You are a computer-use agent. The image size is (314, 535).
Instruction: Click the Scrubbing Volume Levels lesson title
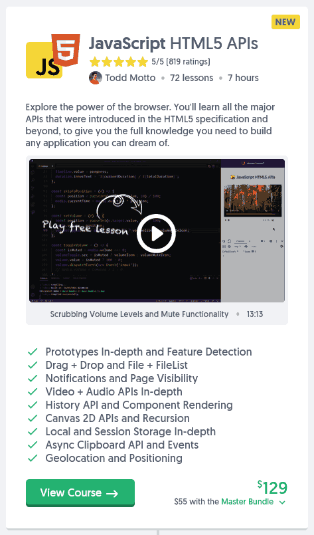point(139,314)
